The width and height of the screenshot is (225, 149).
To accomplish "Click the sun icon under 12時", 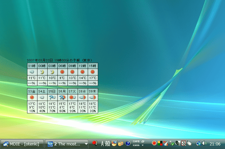I will 82,72.
